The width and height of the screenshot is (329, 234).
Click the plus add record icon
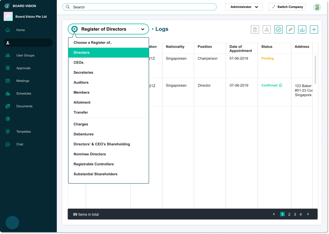coord(314,29)
